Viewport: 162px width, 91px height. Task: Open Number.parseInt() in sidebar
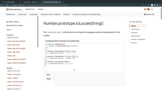[14, 89]
